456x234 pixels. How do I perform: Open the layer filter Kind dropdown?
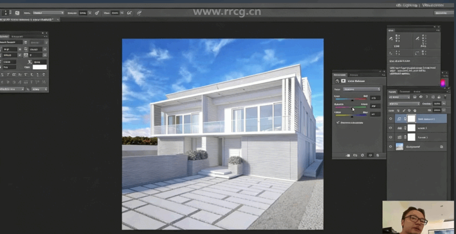tap(399, 97)
